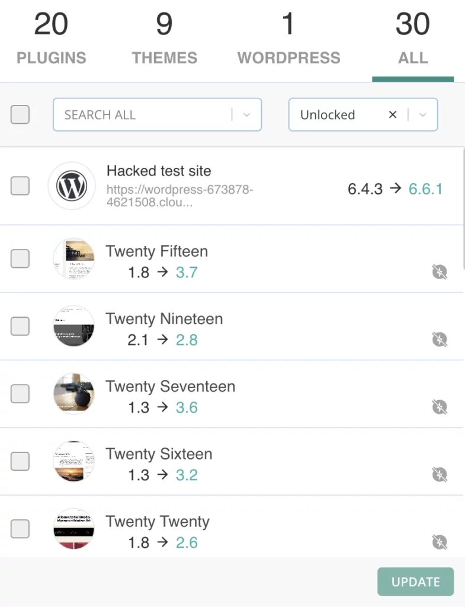The image size is (465, 607).
Task: Check the Hacked test site checkbox
Action: [x=20, y=186]
